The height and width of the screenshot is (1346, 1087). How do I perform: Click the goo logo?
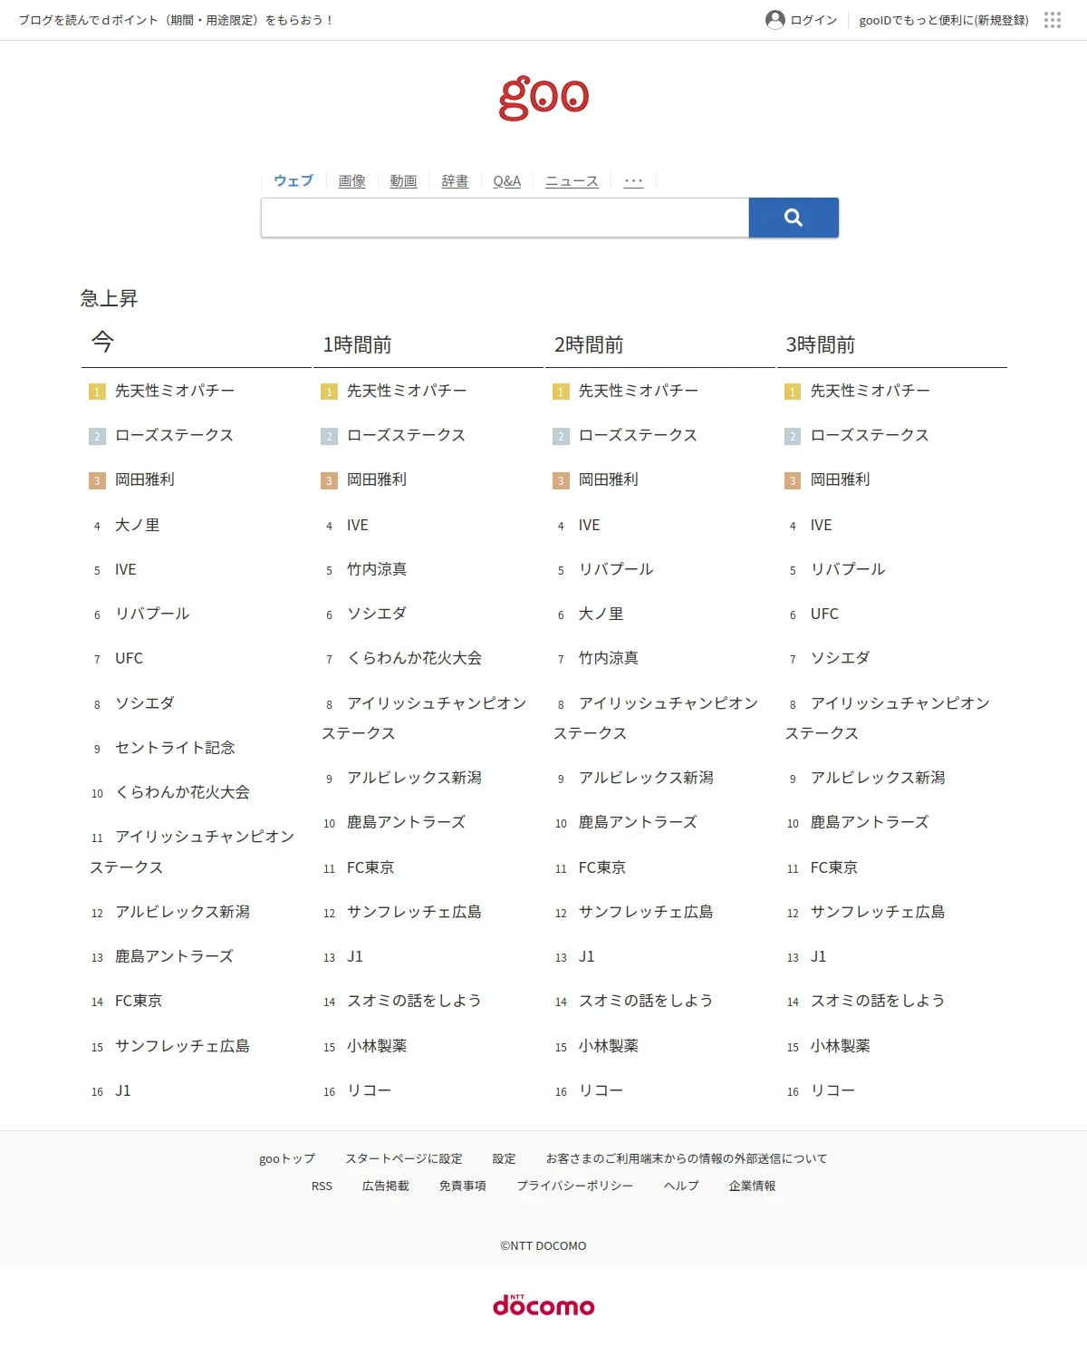click(x=543, y=98)
